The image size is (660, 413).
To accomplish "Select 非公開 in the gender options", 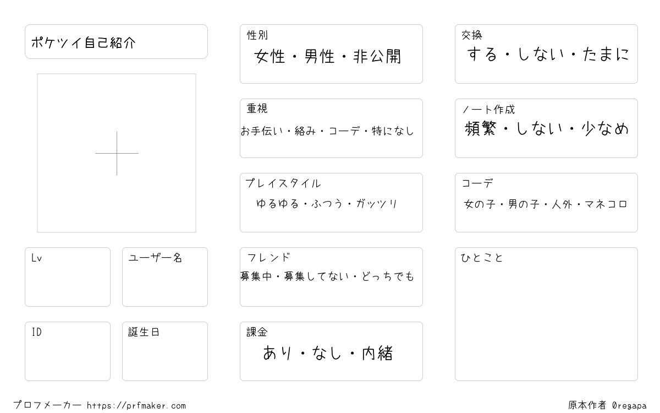I will tap(377, 56).
